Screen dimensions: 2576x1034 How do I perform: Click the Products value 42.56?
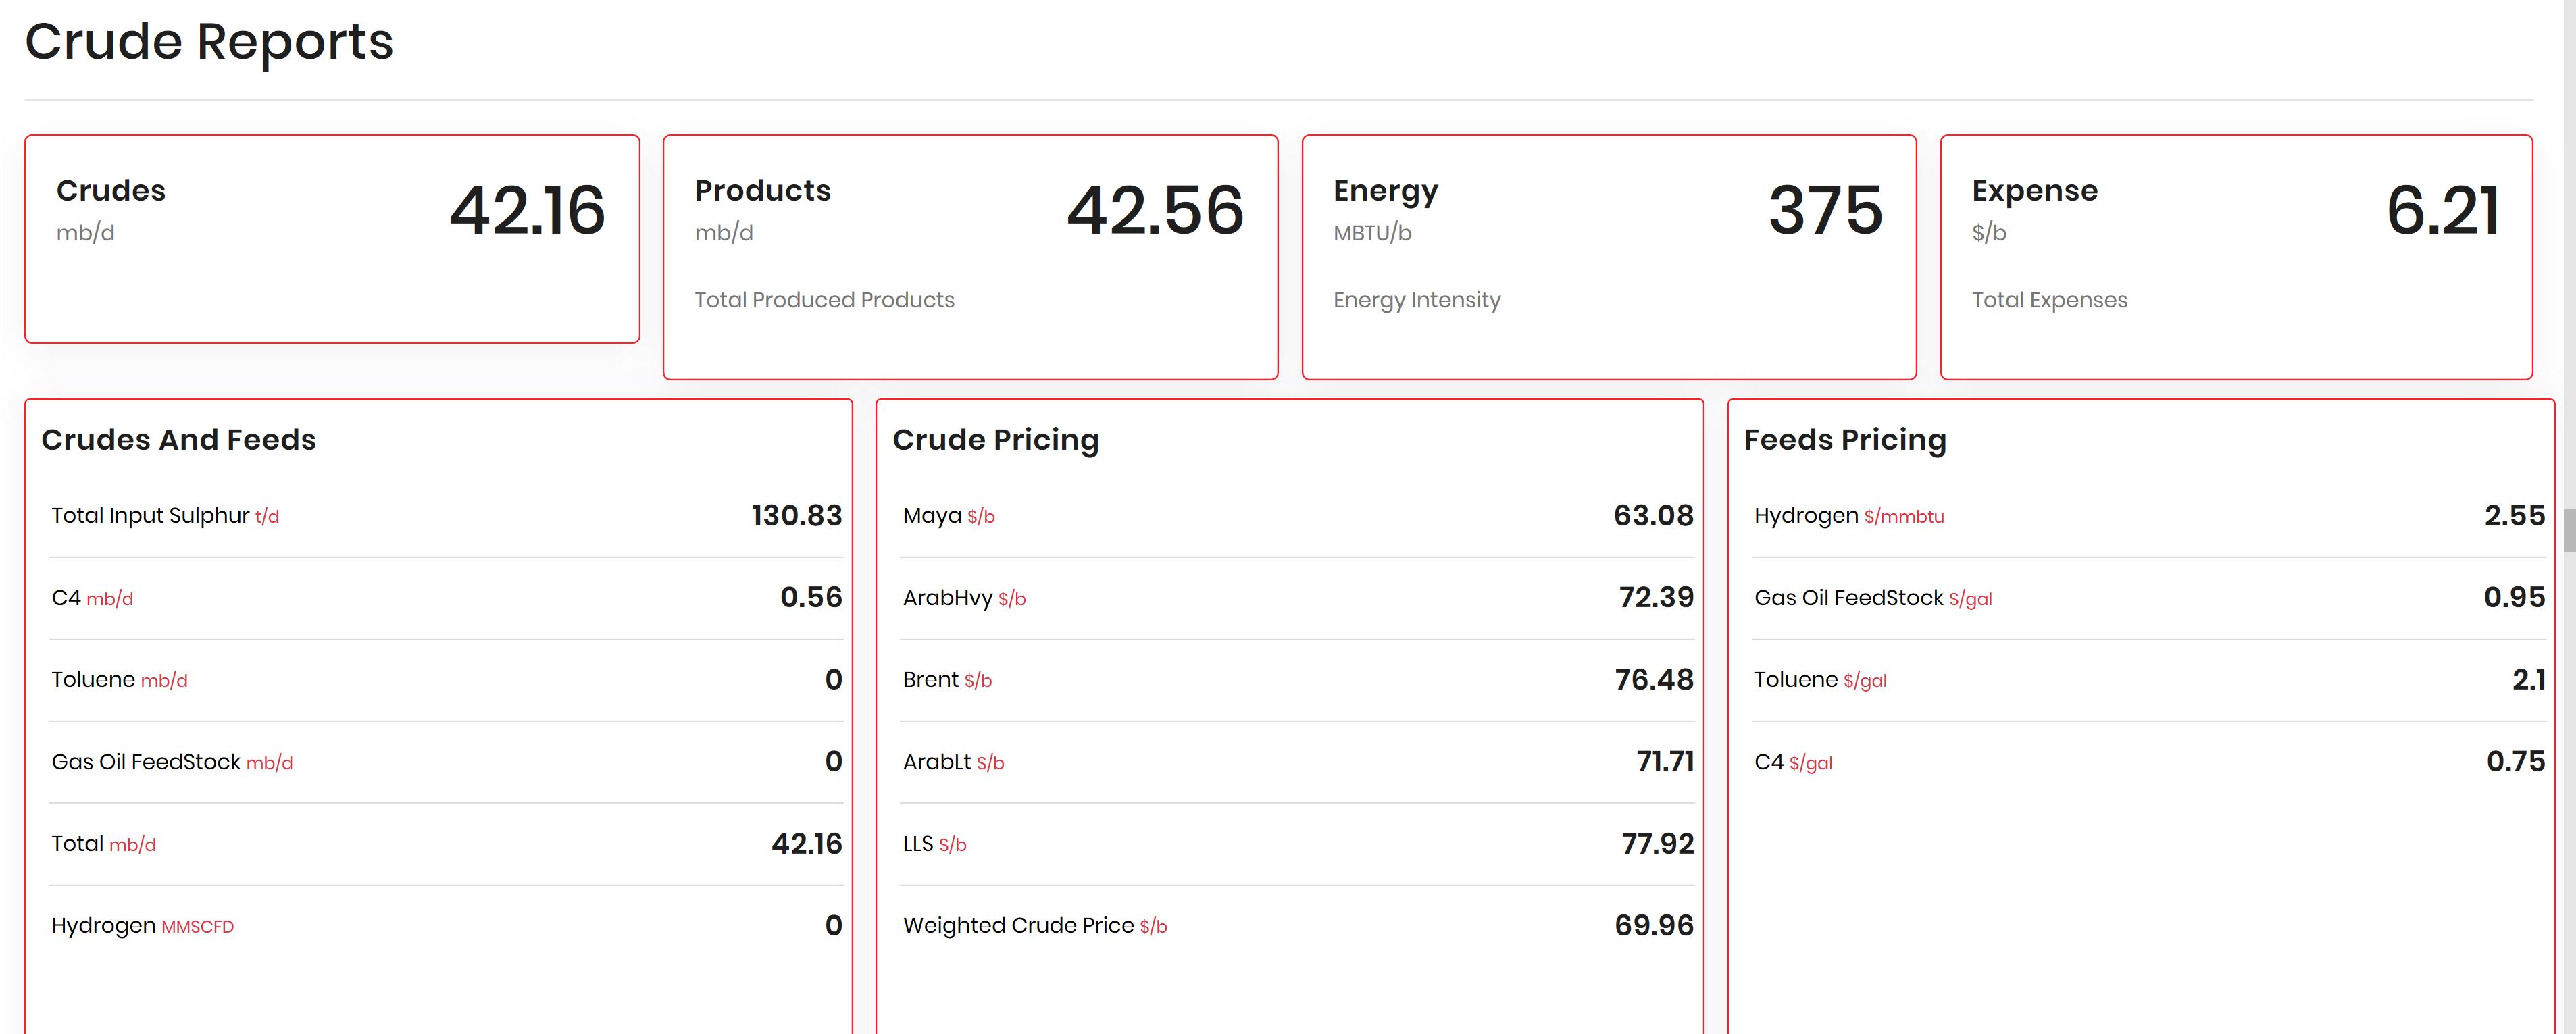[x=1155, y=210]
